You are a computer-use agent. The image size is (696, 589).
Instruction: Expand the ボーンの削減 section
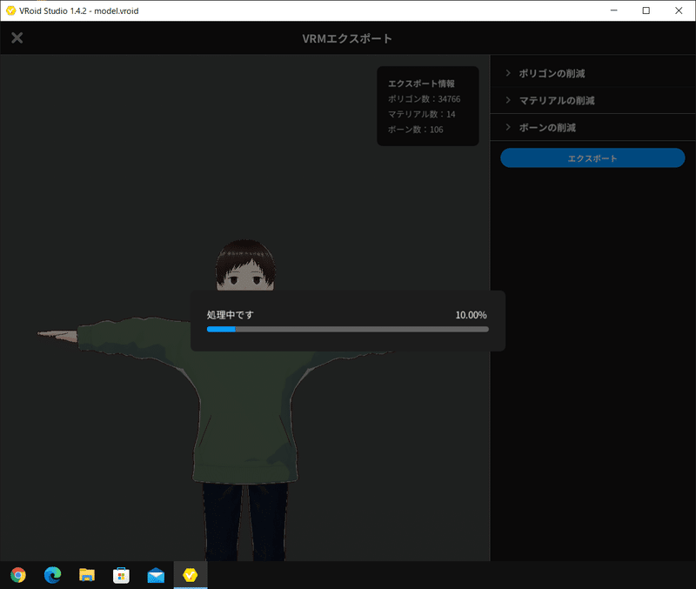click(593, 127)
